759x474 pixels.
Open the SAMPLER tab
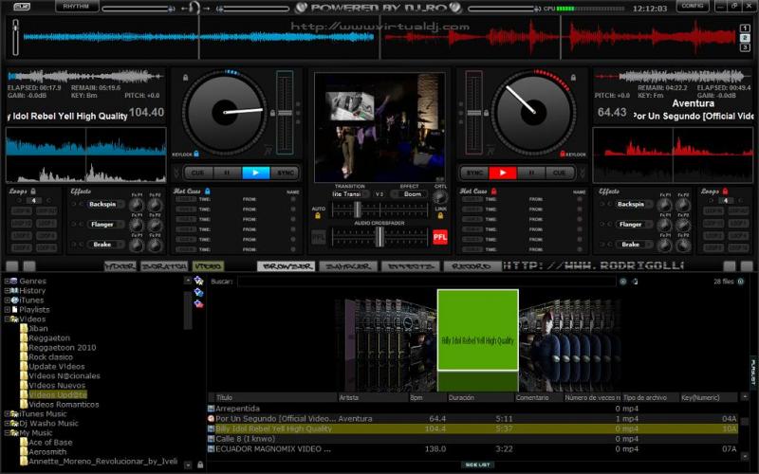(x=348, y=266)
